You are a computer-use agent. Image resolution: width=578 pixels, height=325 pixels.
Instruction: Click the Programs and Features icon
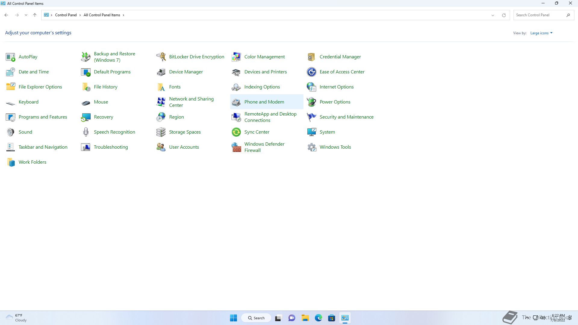(11, 117)
